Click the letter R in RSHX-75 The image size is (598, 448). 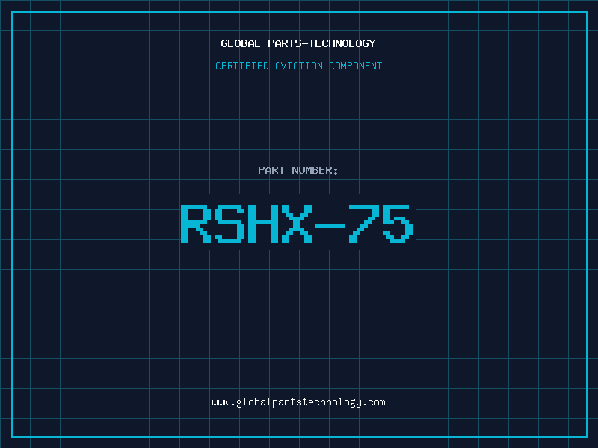click(196, 224)
